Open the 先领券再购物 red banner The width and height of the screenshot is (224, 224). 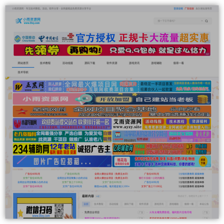pyautogui.click(x=112, y=50)
